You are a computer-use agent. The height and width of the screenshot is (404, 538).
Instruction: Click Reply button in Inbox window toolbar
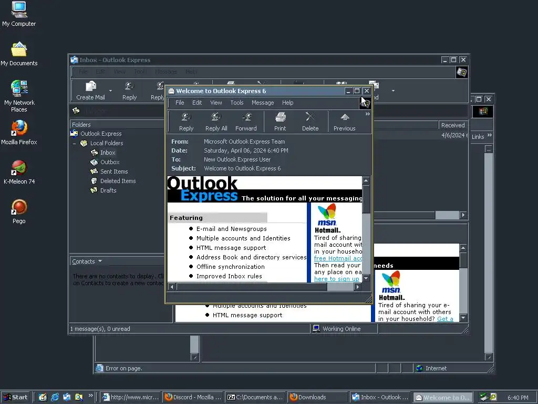[x=129, y=90]
